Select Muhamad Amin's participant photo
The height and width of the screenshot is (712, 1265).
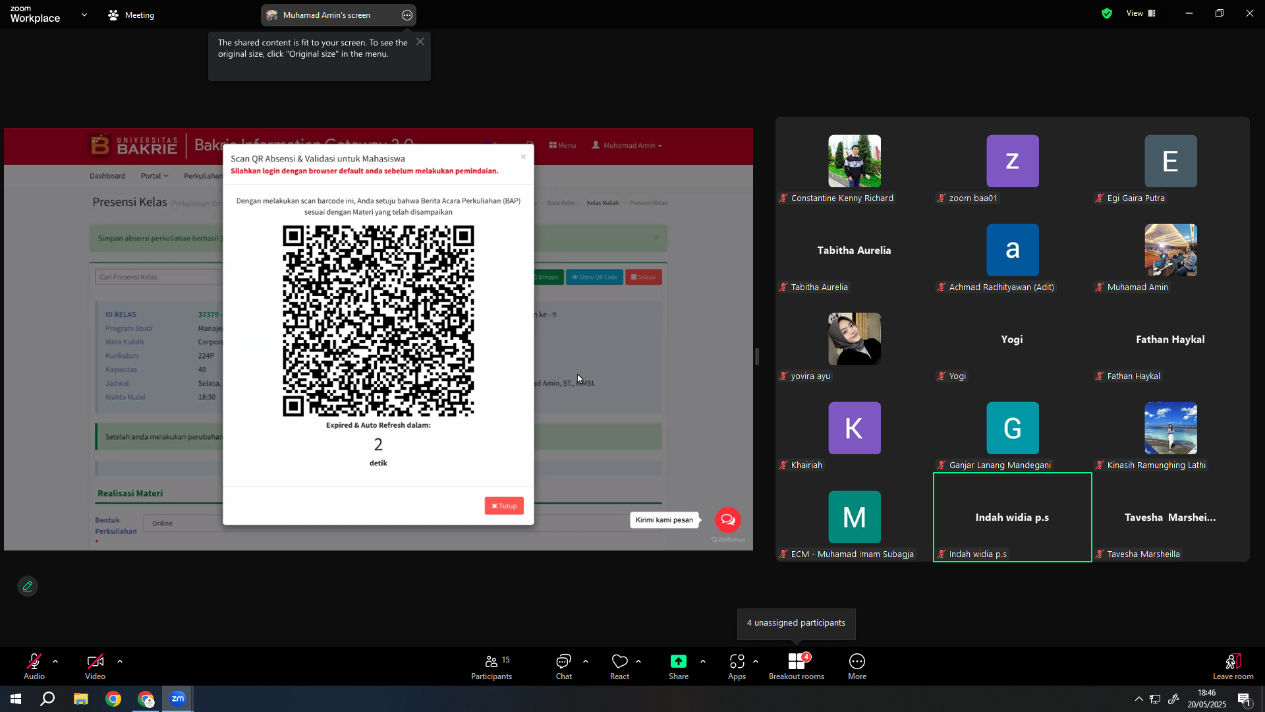click(x=1171, y=251)
